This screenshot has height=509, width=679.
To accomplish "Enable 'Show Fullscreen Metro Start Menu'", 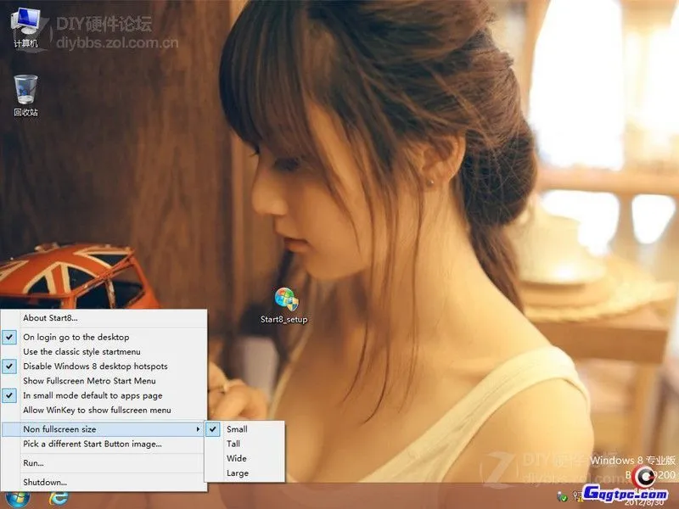I will (89, 380).
